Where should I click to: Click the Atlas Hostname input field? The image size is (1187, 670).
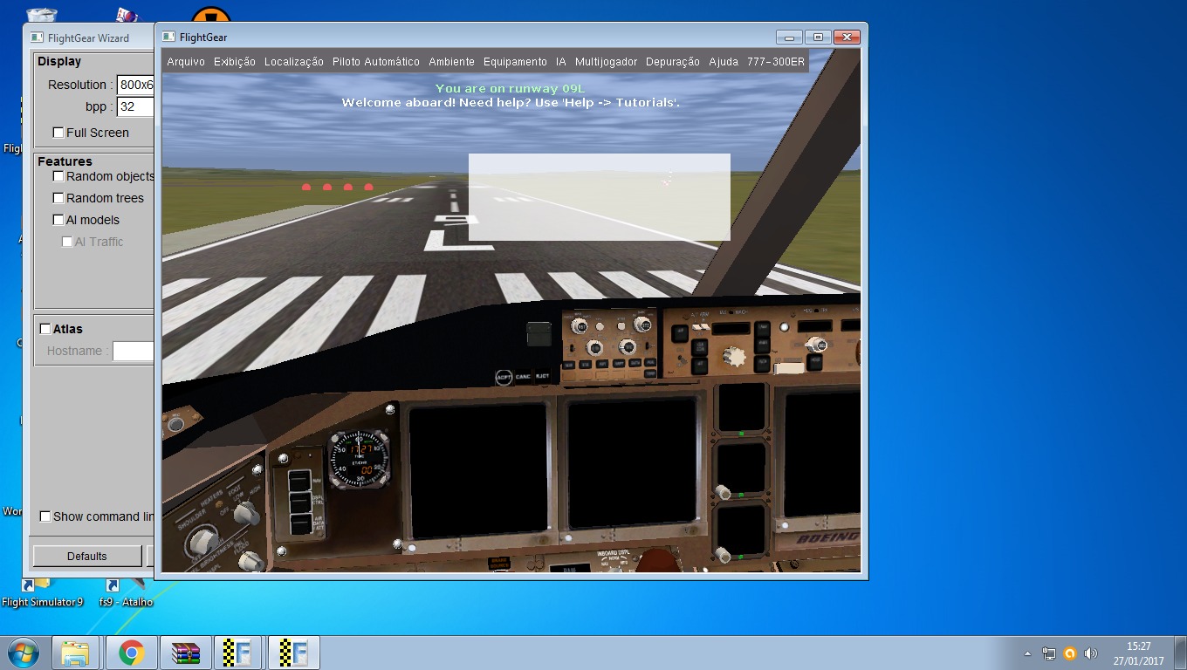pos(134,351)
